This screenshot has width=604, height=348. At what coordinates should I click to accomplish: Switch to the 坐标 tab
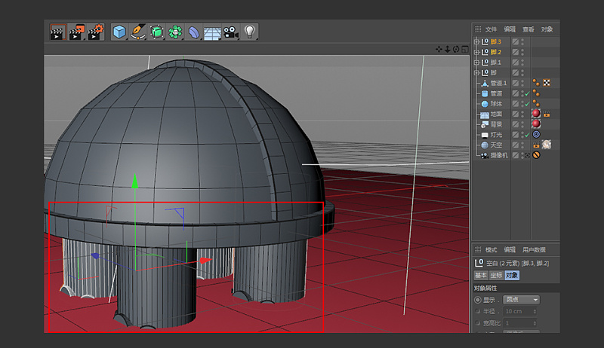(497, 276)
